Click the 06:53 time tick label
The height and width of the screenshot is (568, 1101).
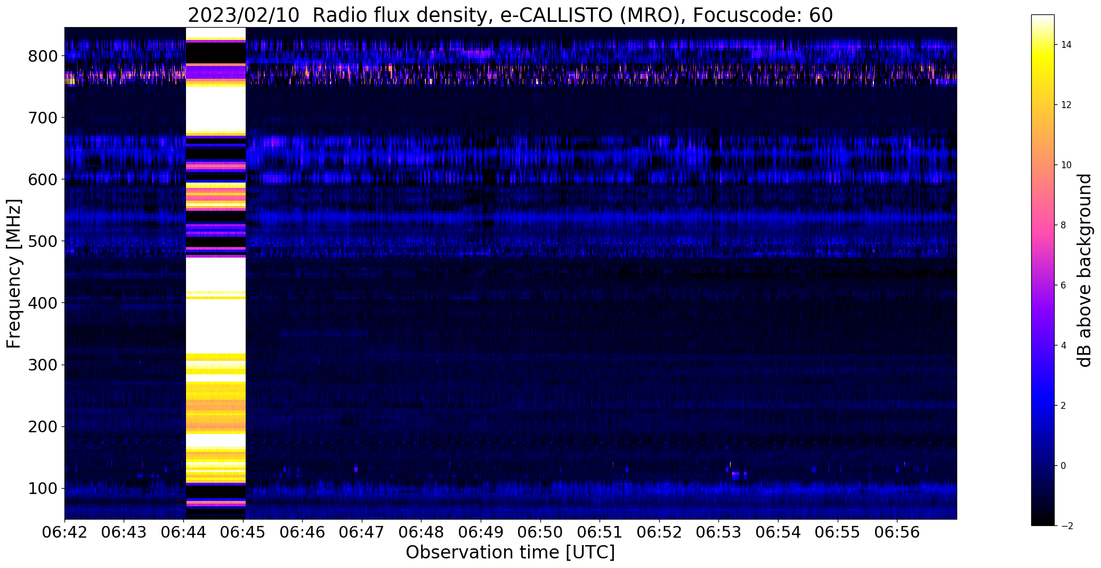tap(719, 532)
